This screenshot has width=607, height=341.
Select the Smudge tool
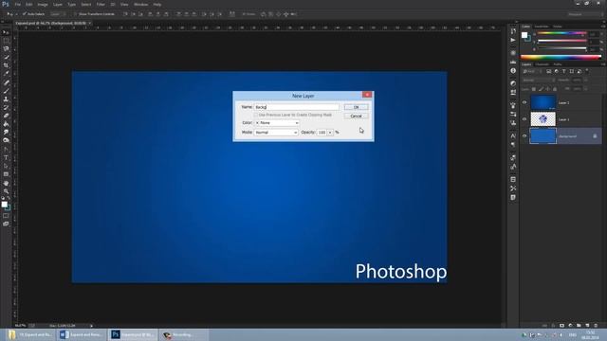tap(6, 133)
